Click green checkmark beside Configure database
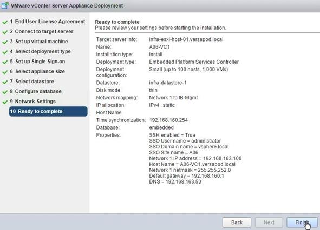Screen dimensions: 320x230 [5, 92]
